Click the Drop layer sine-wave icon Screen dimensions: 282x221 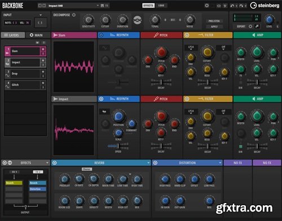(7, 75)
